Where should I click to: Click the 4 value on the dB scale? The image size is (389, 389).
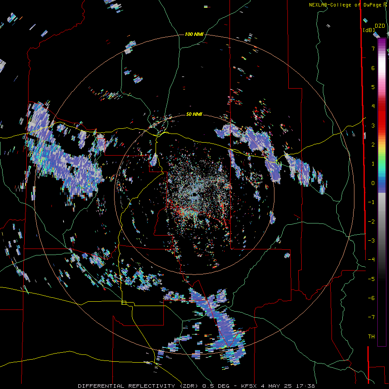(x=373, y=106)
